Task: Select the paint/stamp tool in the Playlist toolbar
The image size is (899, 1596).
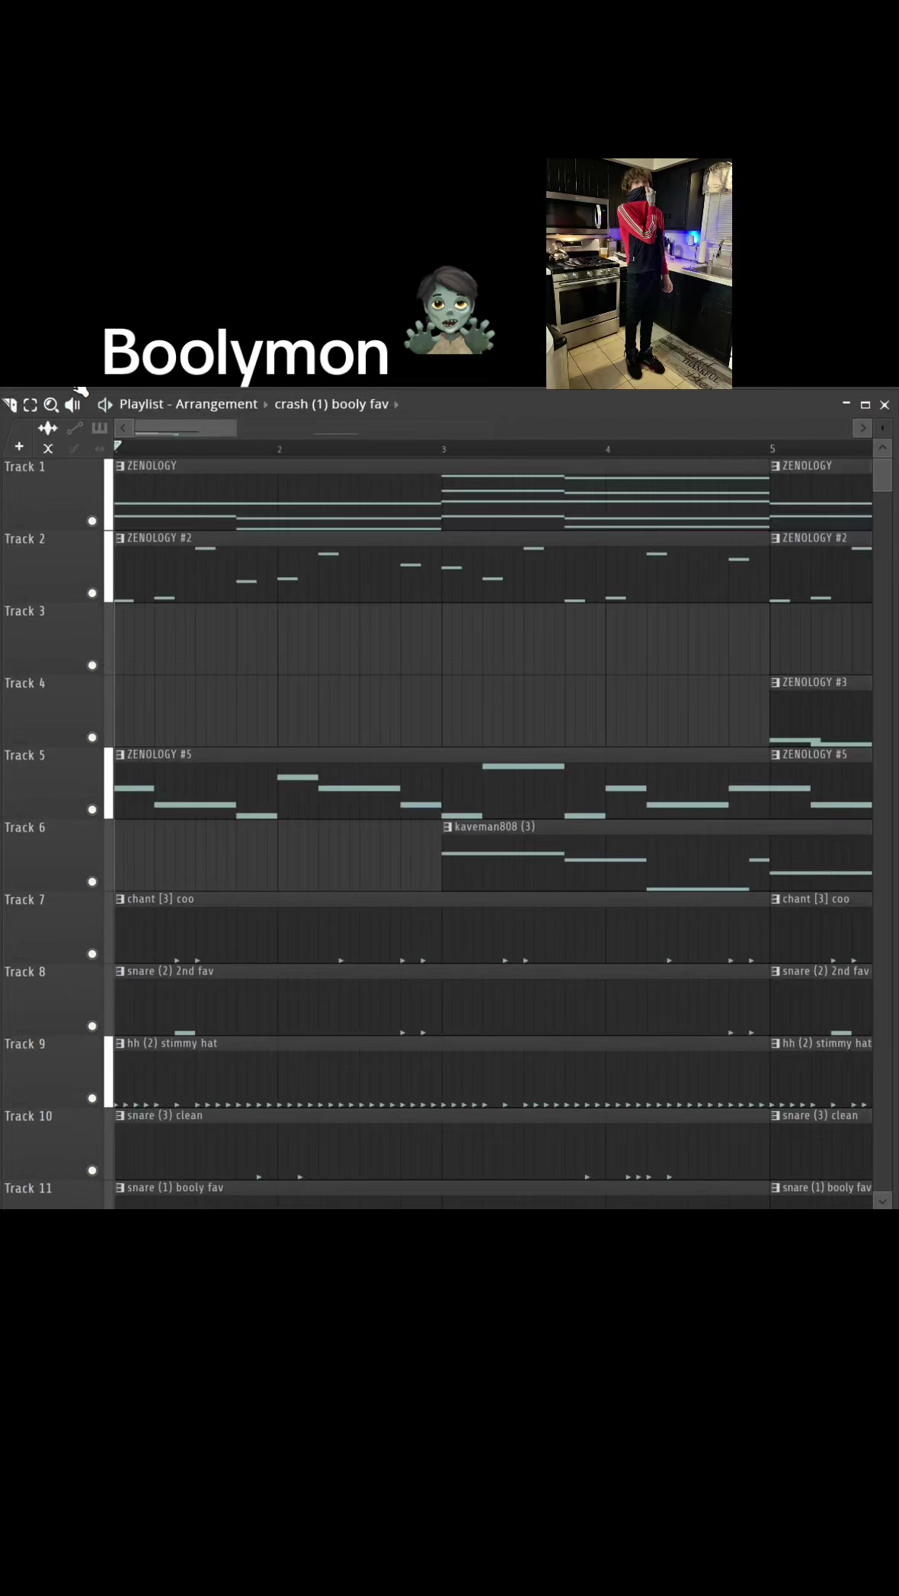Action: (10, 405)
